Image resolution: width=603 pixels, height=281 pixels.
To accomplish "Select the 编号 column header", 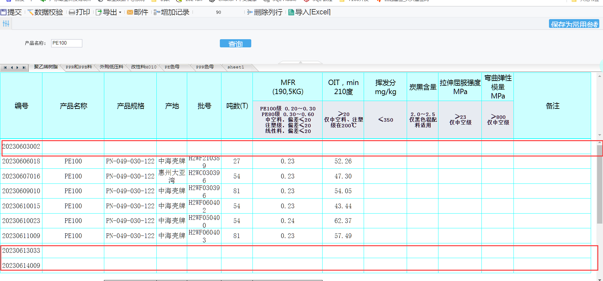I will click(21, 106).
